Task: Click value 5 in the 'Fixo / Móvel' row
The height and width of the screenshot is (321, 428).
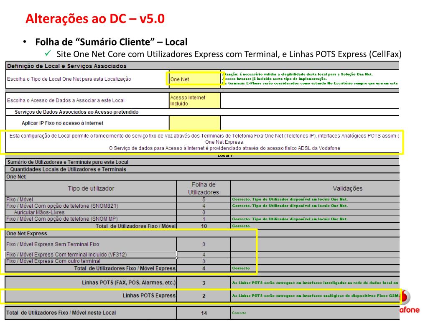Action: [204, 199]
